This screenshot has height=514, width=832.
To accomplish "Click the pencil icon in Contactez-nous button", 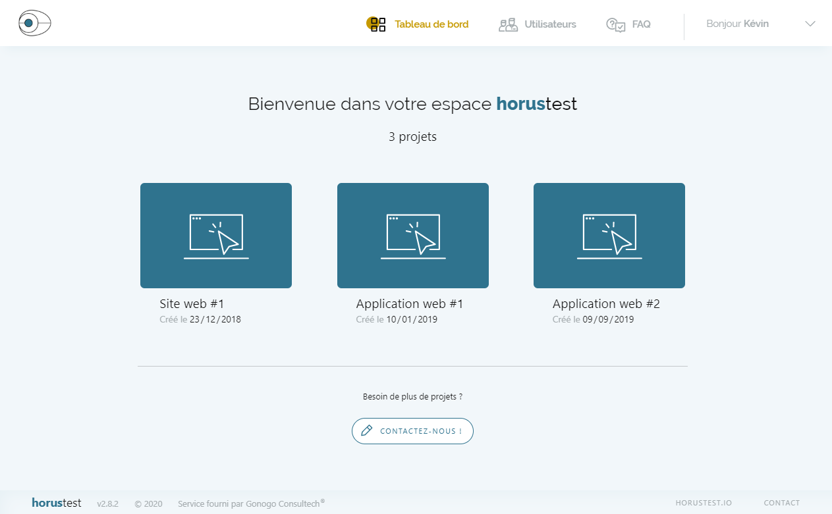I will (x=367, y=431).
